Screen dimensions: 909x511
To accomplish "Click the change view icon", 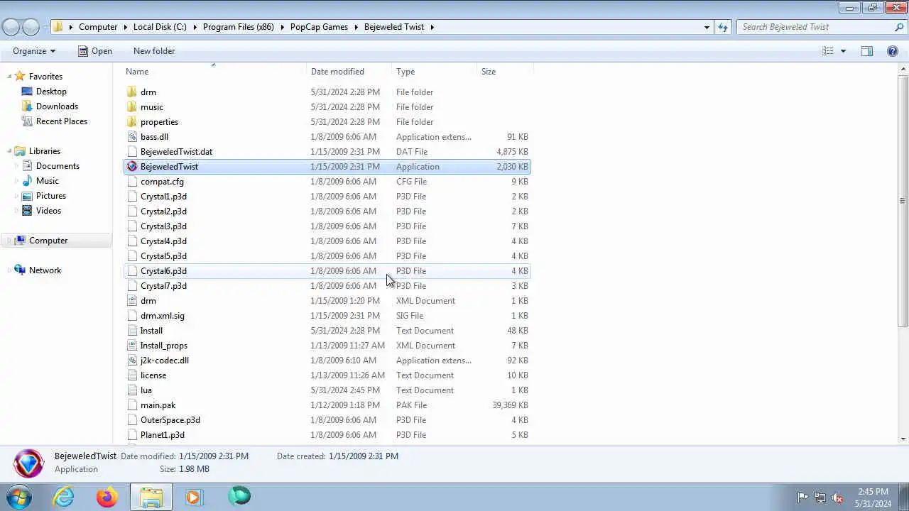I will pyautogui.click(x=828, y=51).
